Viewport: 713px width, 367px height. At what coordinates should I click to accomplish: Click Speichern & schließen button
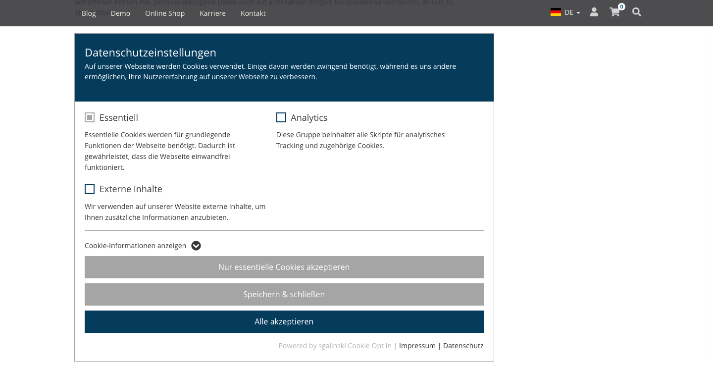pyautogui.click(x=284, y=294)
